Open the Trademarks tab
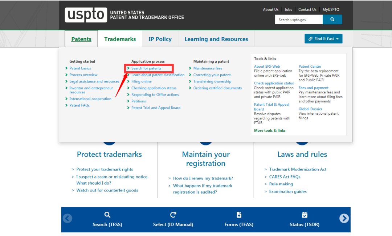The image size is (392, 236). pyautogui.click(x=120, y=39)
